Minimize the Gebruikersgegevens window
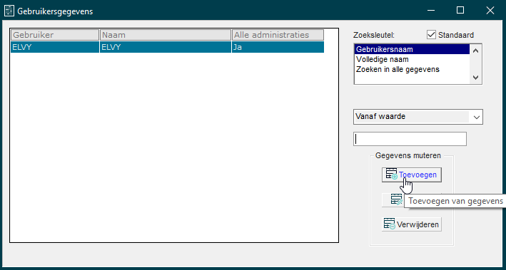 (x=431, y=10)
